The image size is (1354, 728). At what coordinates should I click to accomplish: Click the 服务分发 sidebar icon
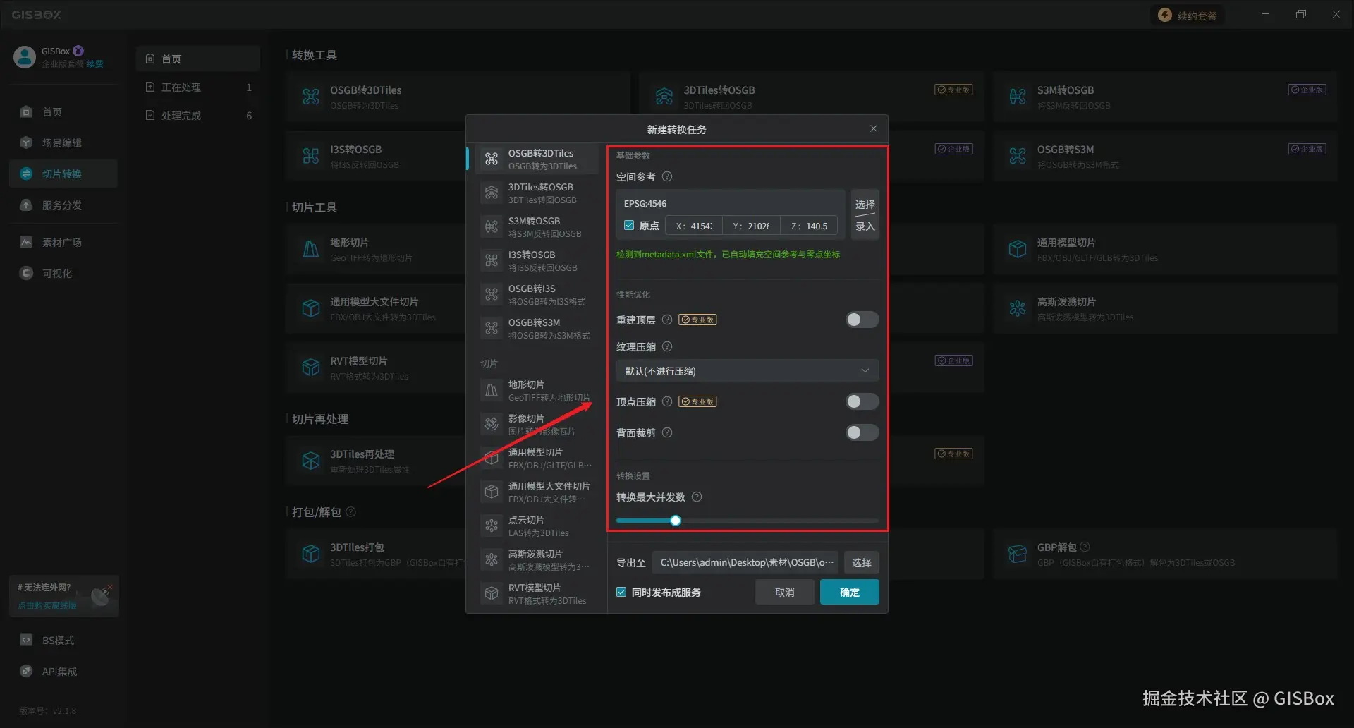point(26,205)
